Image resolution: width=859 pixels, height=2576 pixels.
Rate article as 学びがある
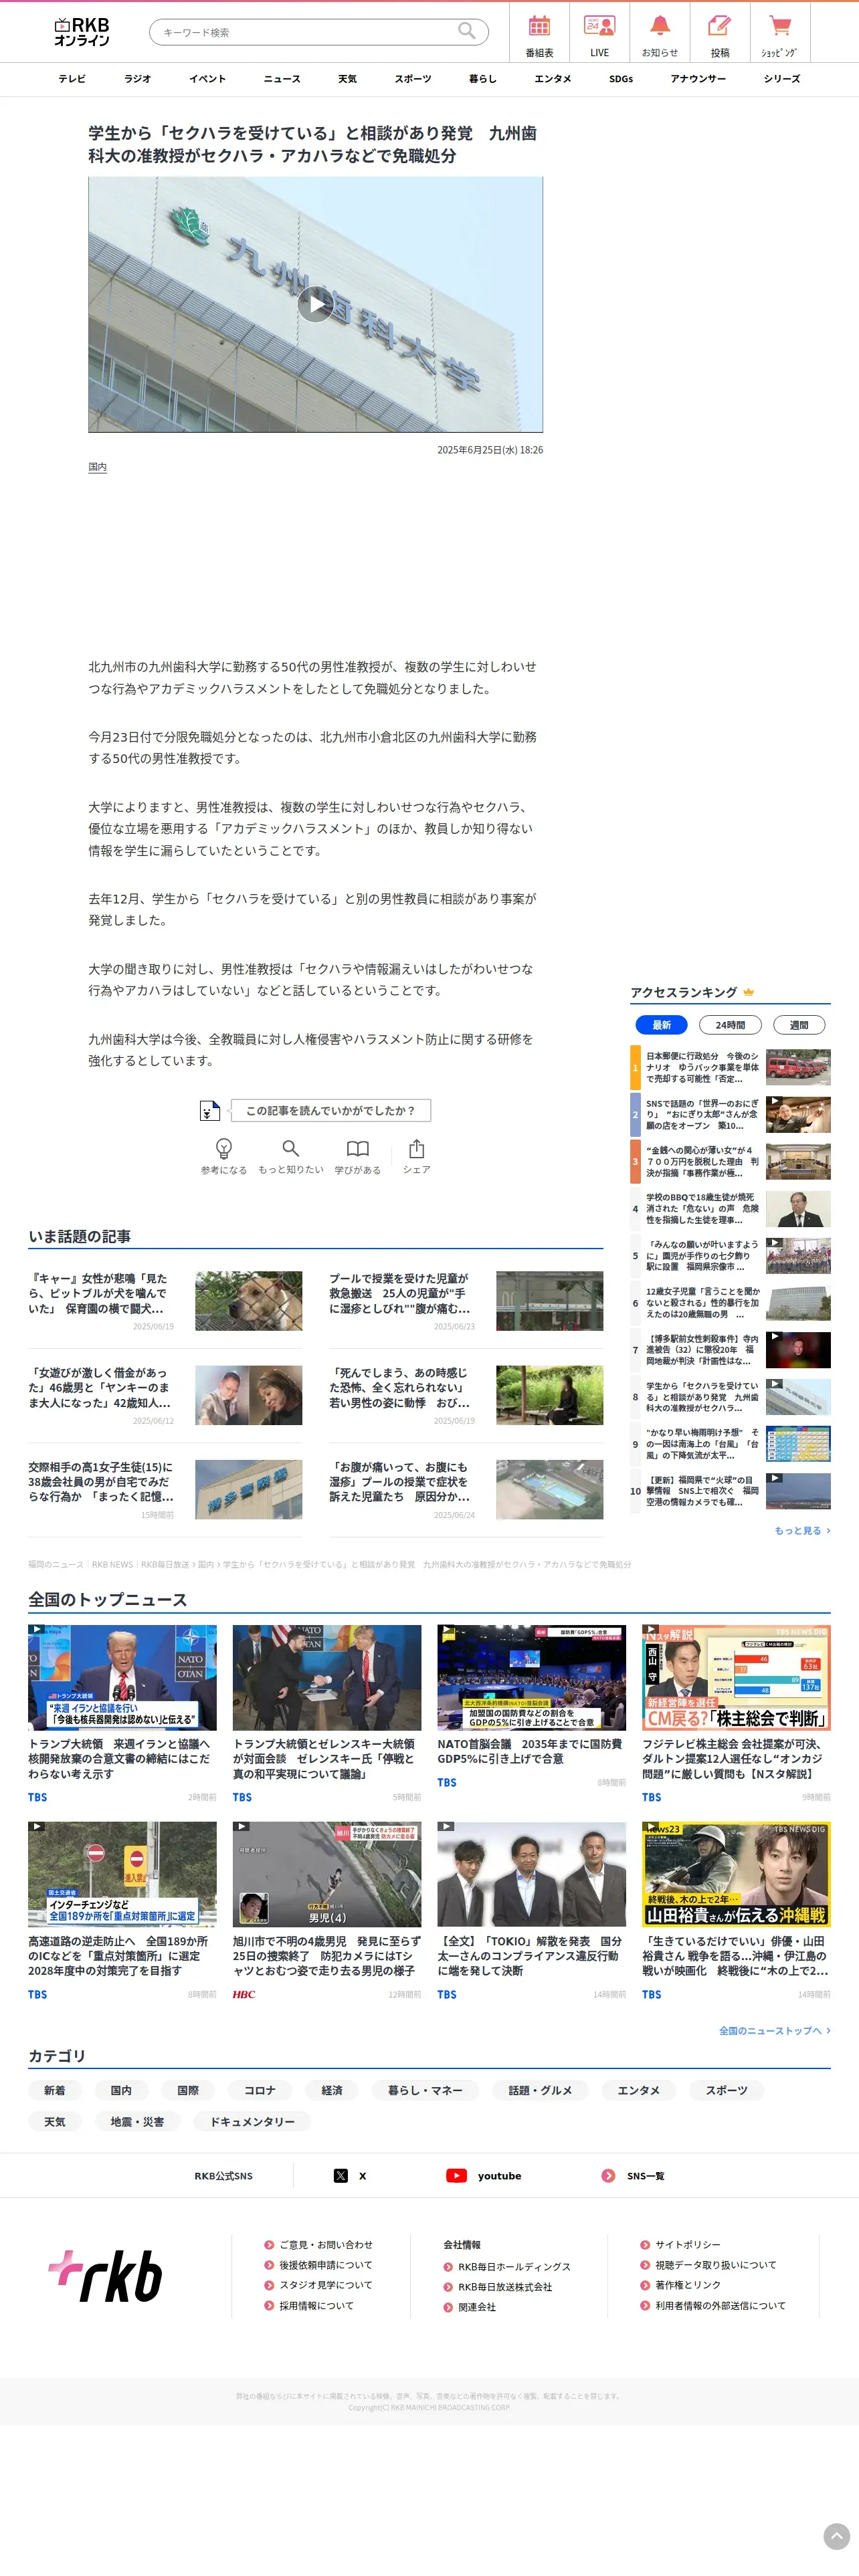tap(357, 1156)
